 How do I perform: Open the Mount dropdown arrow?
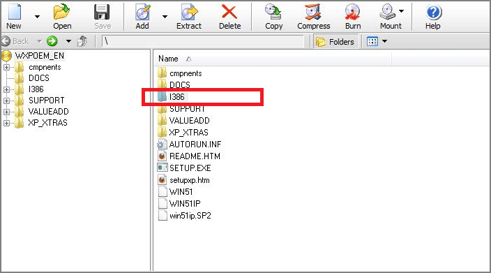click(x=401, y=11)
